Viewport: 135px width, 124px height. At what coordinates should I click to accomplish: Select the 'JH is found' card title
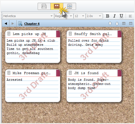[86, 73]
